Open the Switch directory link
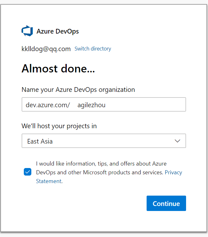Image resolution: width=208 pixels, height=237 pixels. coord(93,49)
